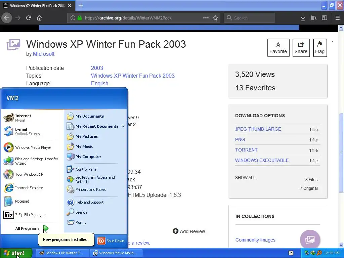Open Help and Support
The width and height of the screenshot is (344, 258).
[95, 202]
